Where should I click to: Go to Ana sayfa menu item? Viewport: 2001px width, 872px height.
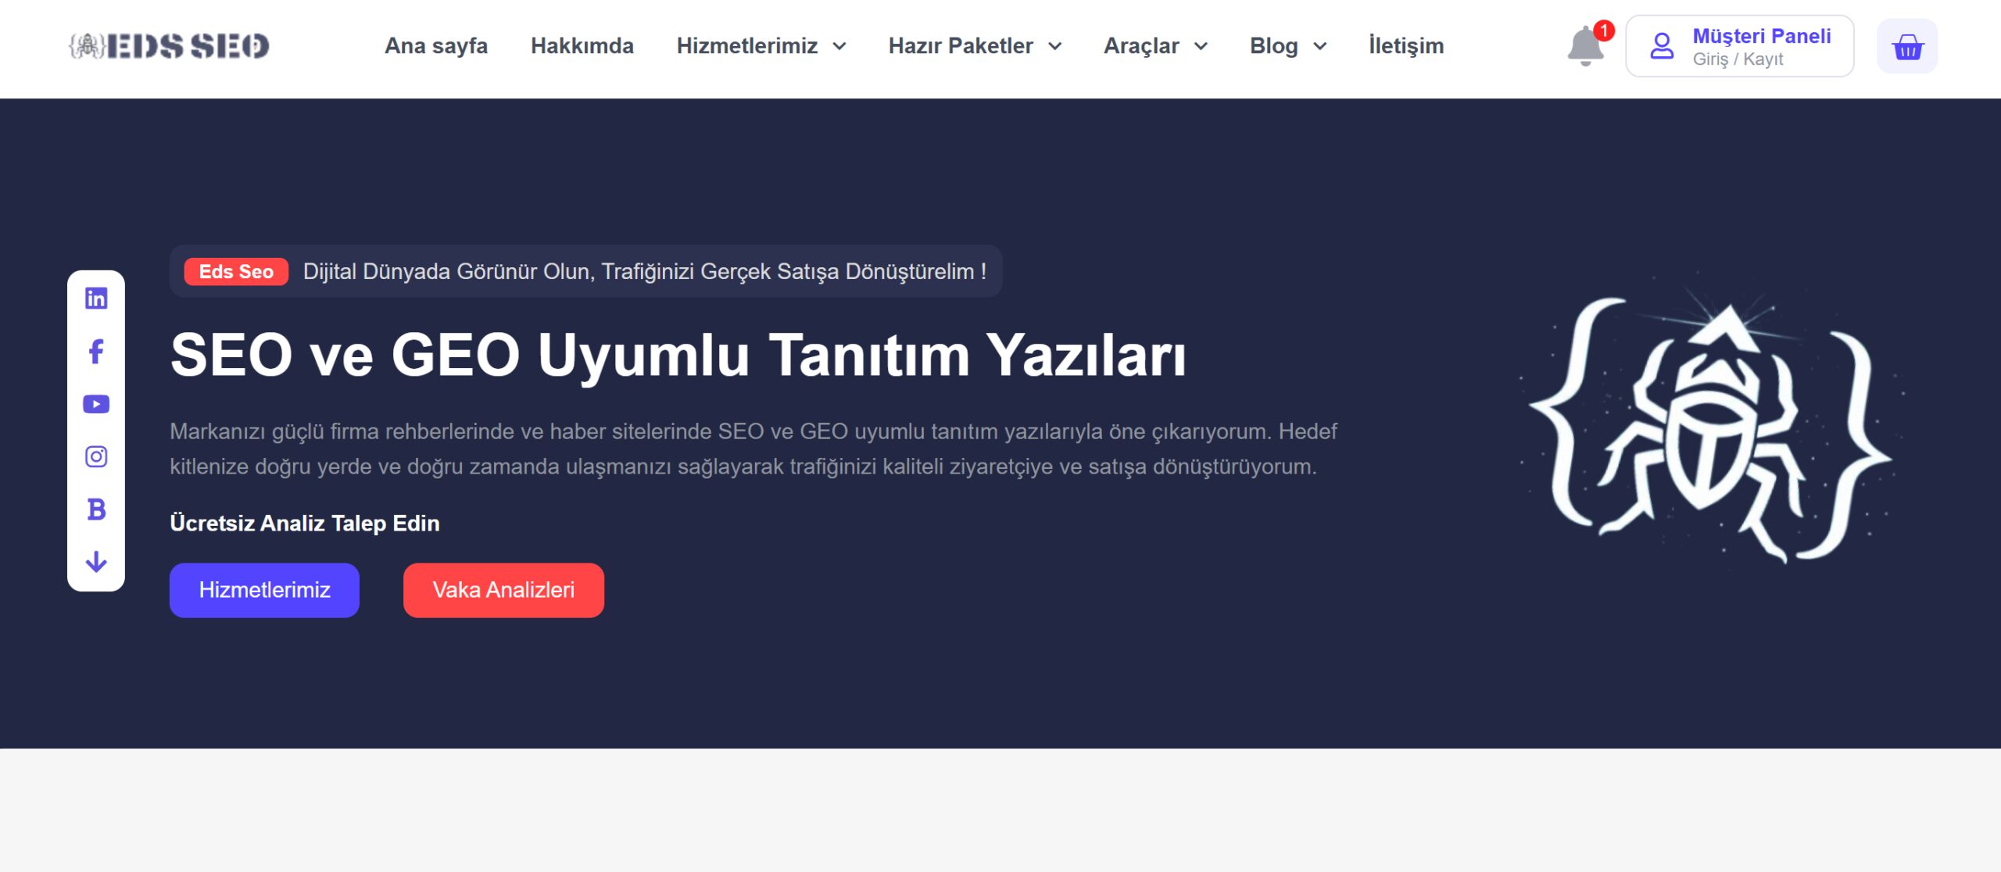(x=436, y=46)
